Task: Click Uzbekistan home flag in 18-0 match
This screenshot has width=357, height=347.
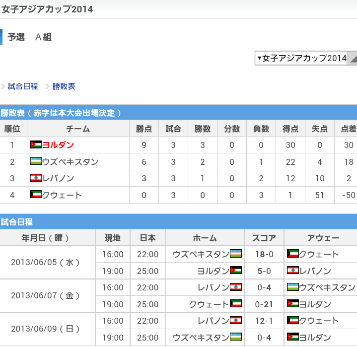Action: [236, 253]
